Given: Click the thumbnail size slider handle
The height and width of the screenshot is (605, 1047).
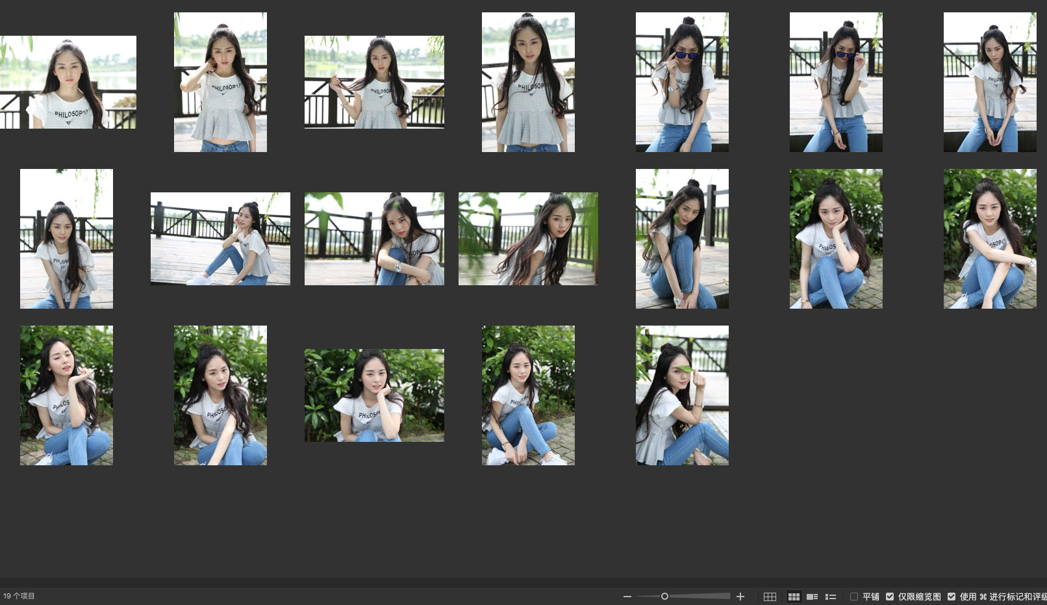Looking at the screenshot, I should (x=664, y=597).
